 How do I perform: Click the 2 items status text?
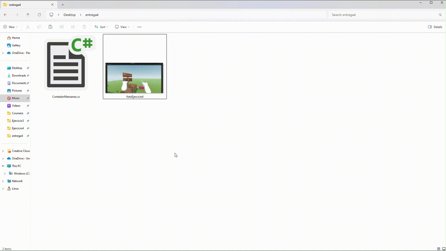7,249
